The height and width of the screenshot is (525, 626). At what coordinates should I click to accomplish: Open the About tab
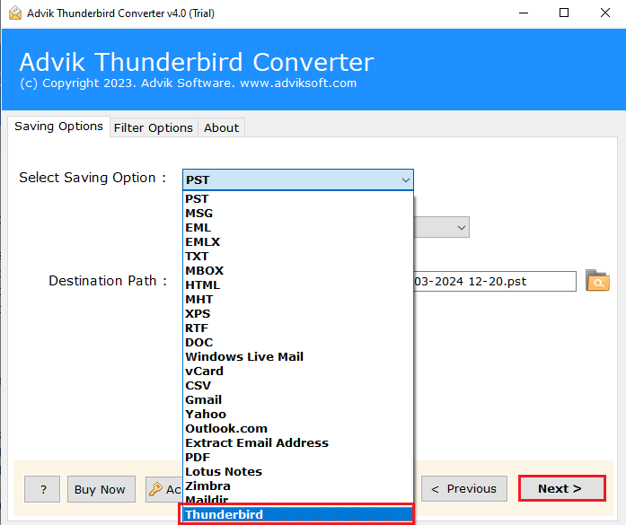click(x=222, y=128)
